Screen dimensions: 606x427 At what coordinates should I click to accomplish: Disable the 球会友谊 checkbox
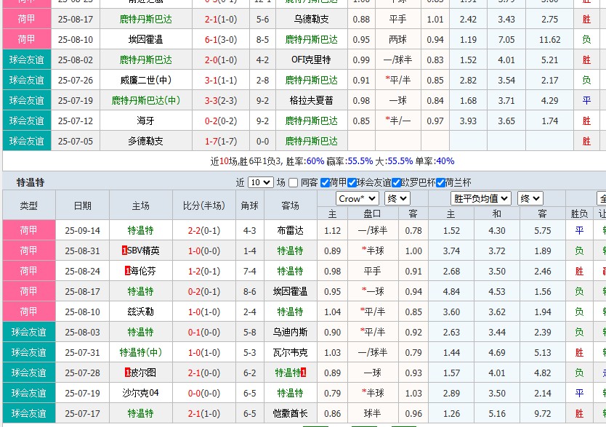350,182
